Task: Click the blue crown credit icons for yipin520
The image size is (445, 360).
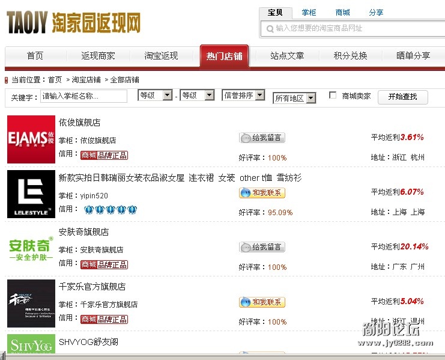Action: [110, 210]
